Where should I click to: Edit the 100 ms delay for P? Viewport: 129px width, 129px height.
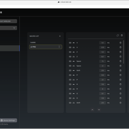(x=102, y=75)
